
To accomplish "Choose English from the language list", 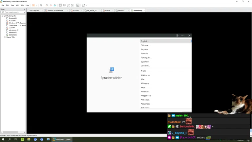I will pos(165,41).
